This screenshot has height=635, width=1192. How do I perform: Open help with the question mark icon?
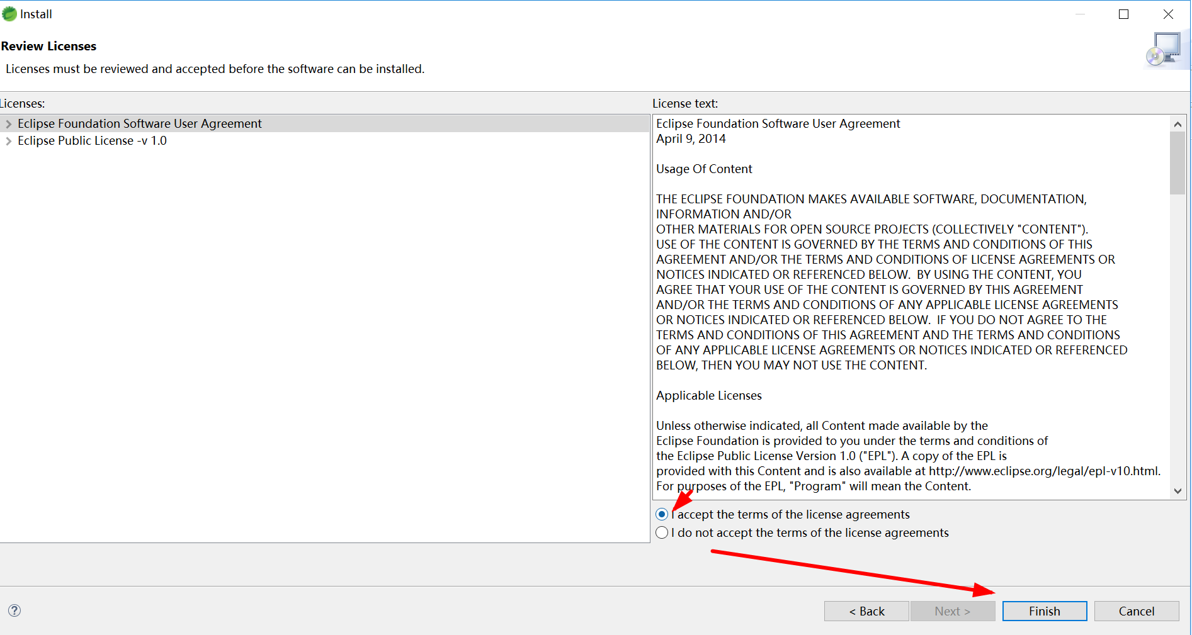point(14,610)
